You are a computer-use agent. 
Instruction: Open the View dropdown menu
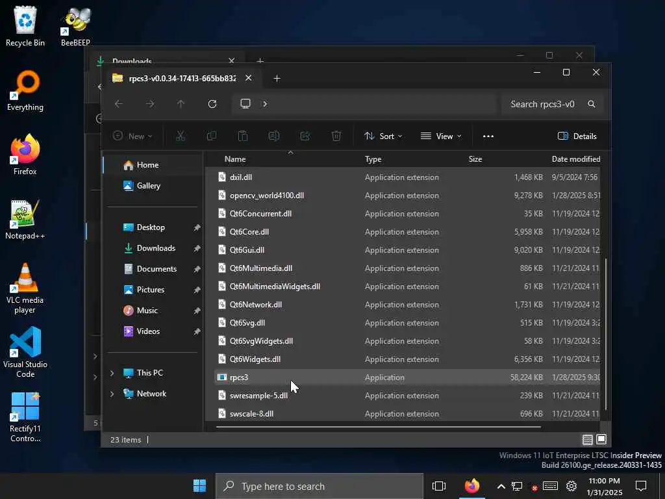click(441, 136)
